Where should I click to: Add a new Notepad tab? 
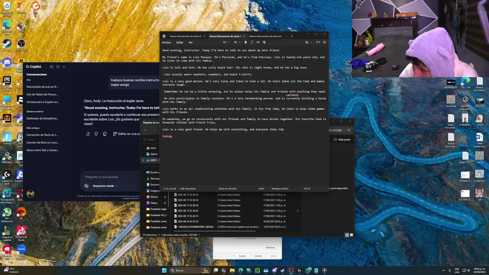(x=291, y=36)
